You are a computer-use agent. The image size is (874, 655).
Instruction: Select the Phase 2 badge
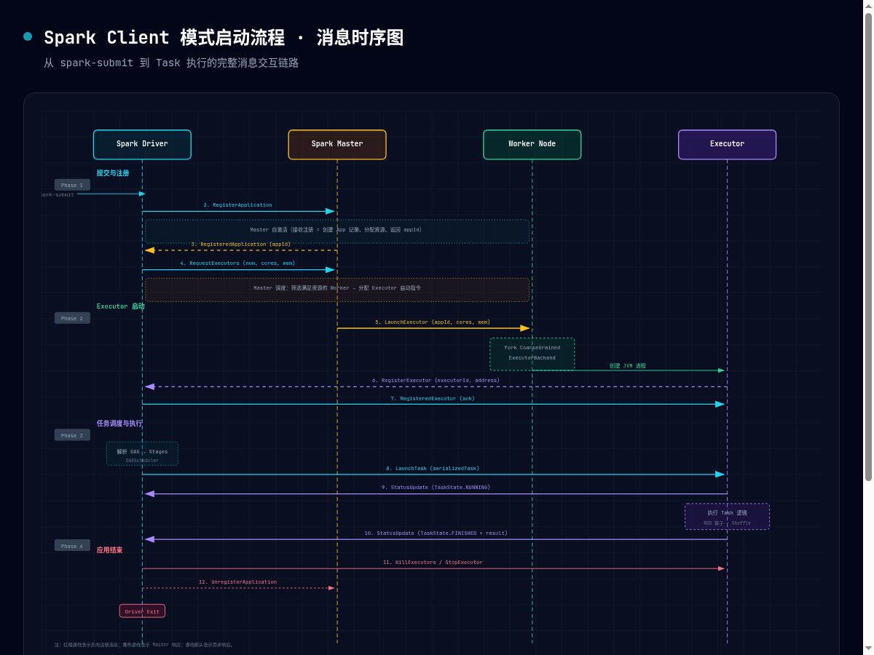tap(72, 318)
